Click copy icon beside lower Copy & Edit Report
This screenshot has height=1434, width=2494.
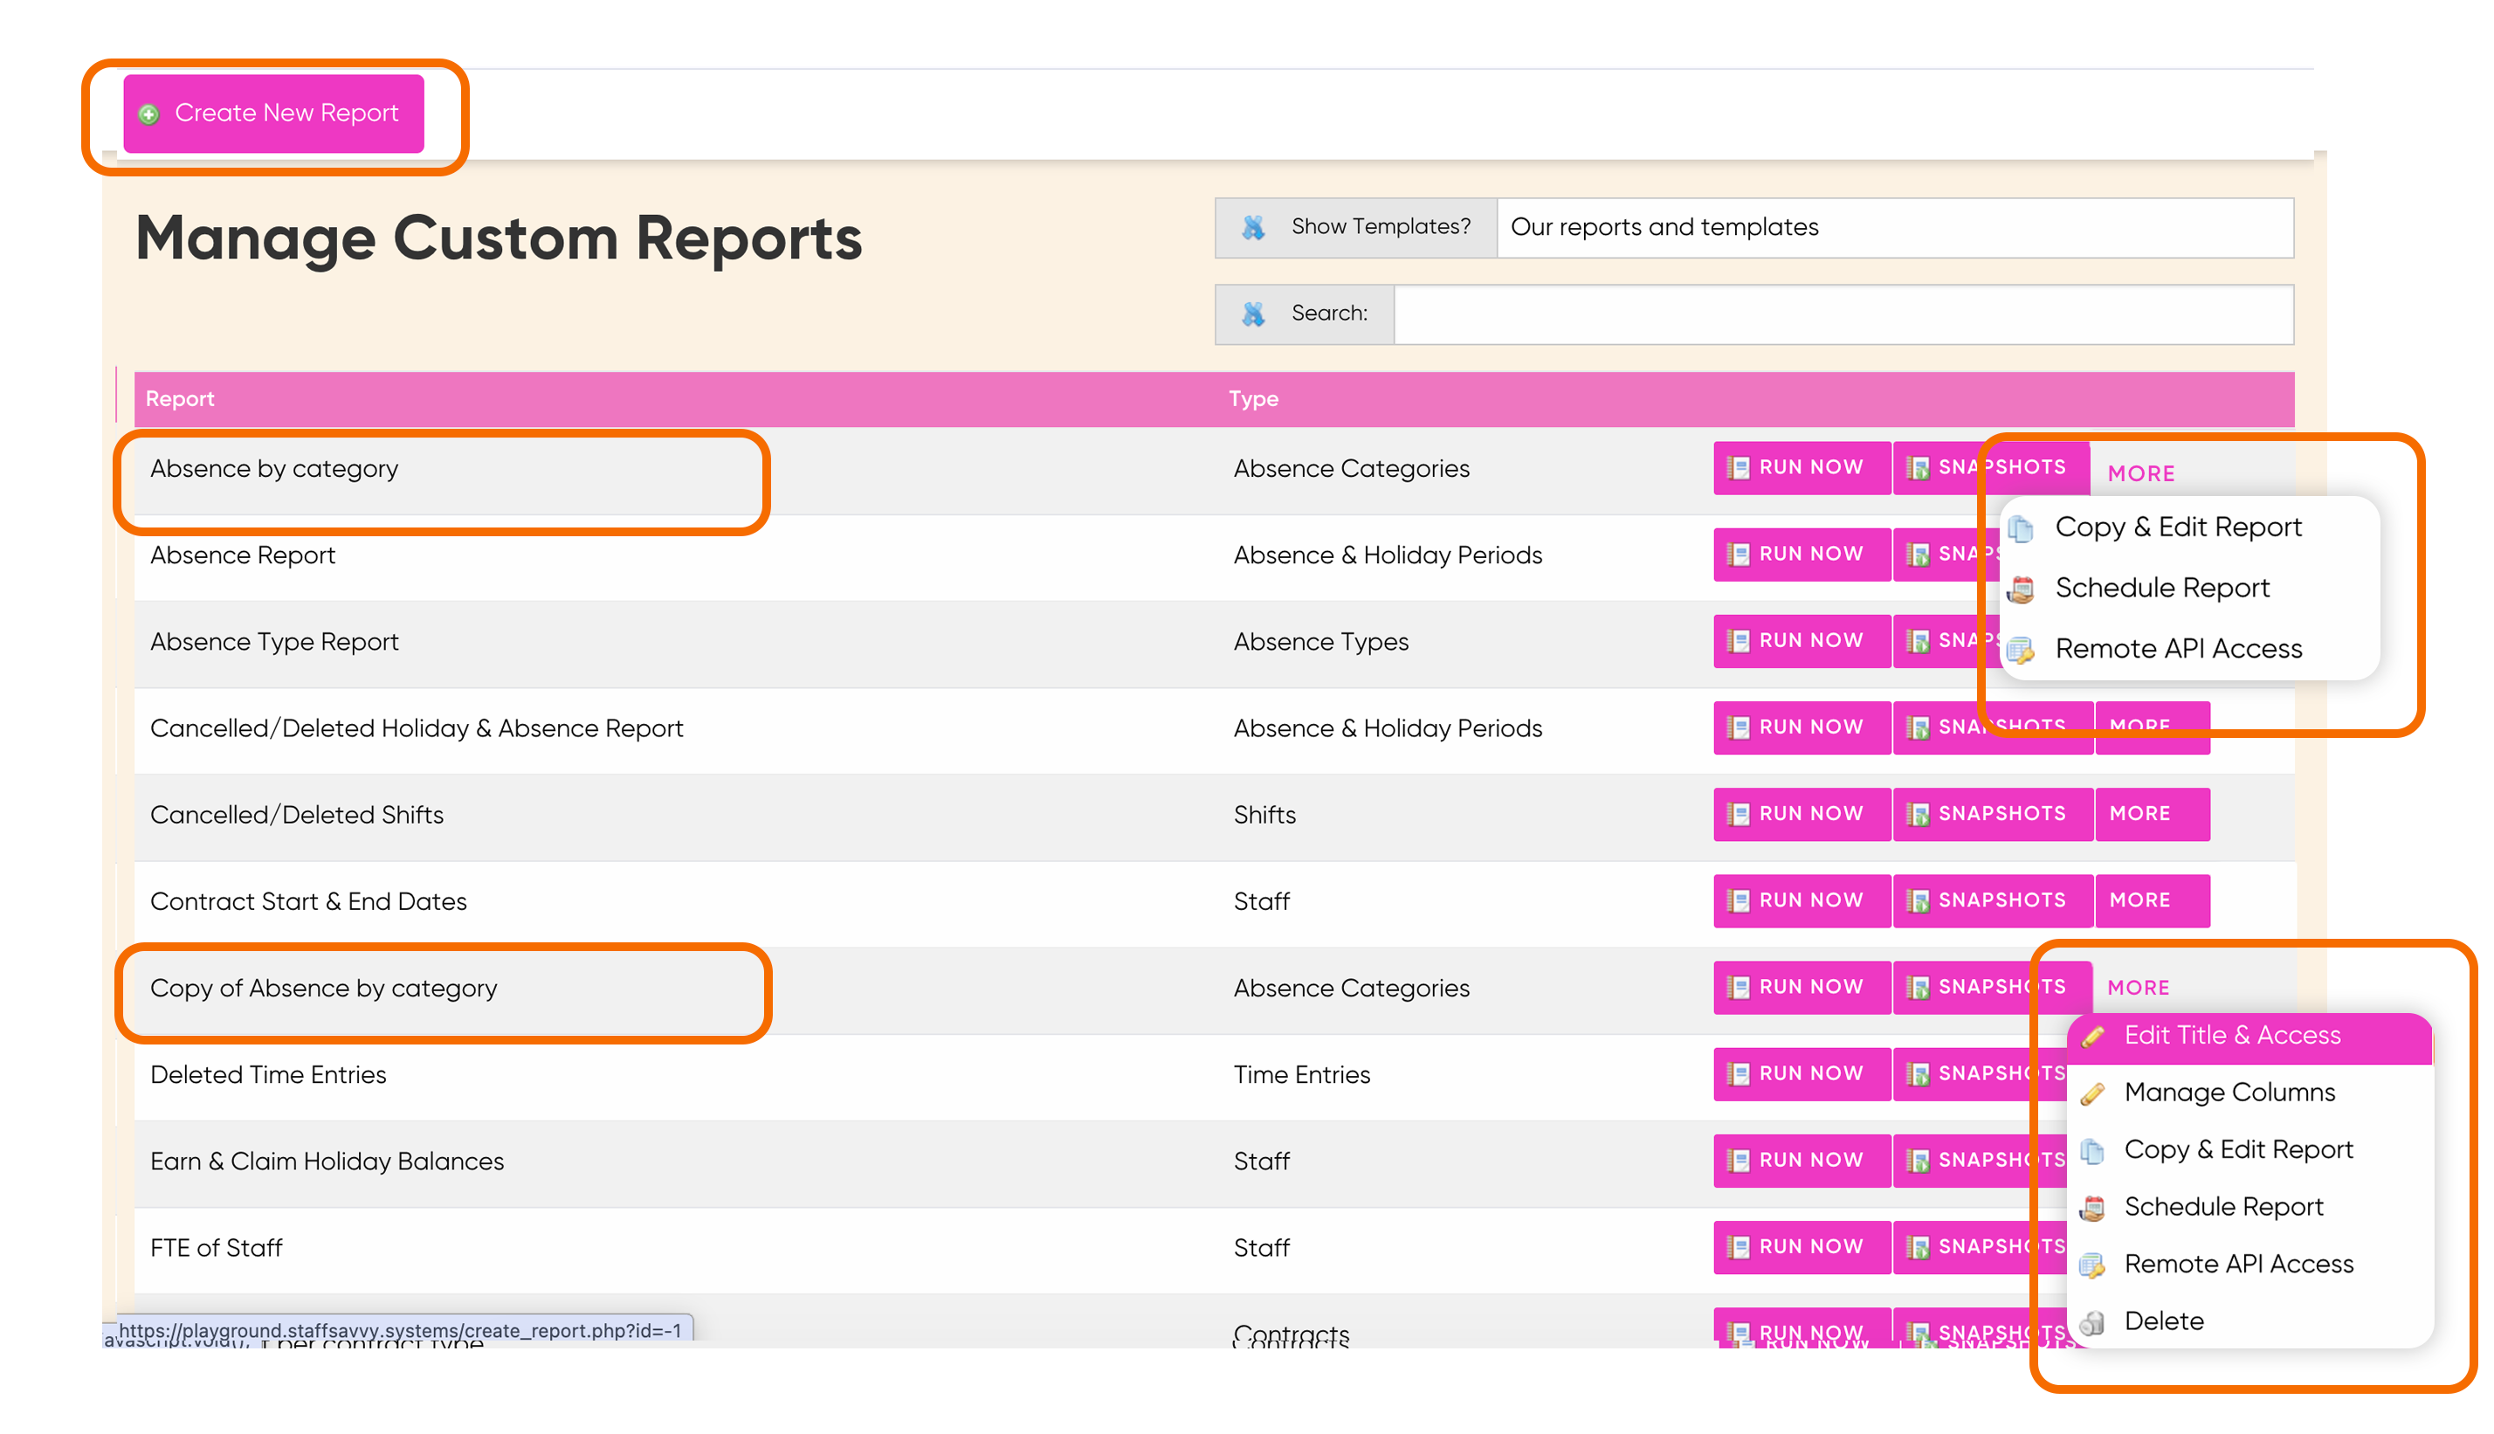[2092, 1151]
